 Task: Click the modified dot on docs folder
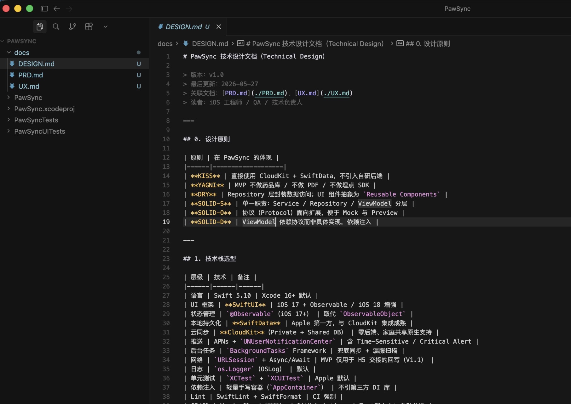(139, 53)
